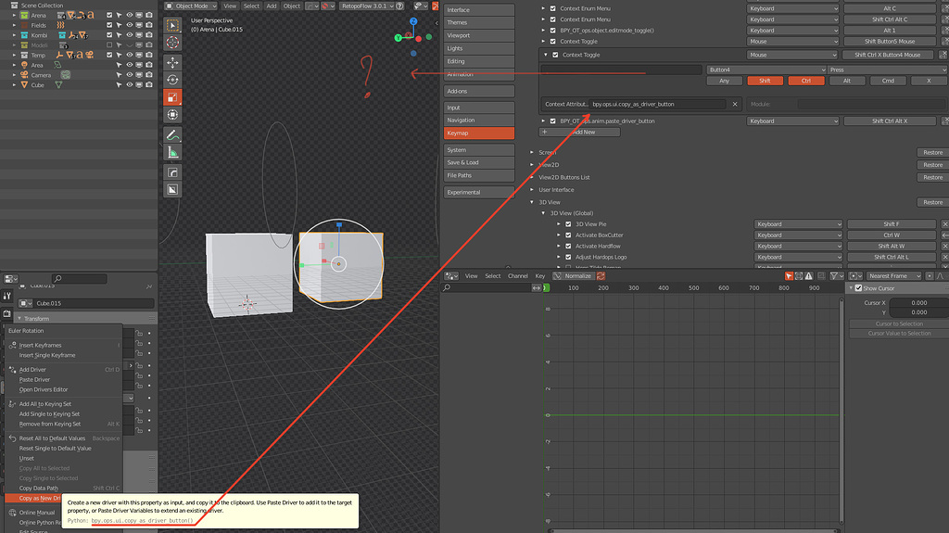Select the Measure tool
The width and height of the screenshot is (949, 533).
(173, 152)
